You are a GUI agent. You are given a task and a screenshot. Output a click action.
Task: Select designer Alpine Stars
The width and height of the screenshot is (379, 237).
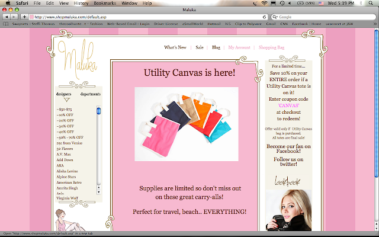[66, 177]
